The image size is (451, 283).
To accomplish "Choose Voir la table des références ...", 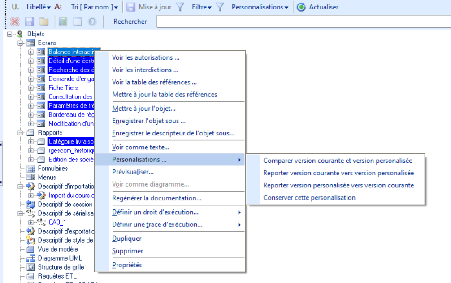I will tap(170, 82).
